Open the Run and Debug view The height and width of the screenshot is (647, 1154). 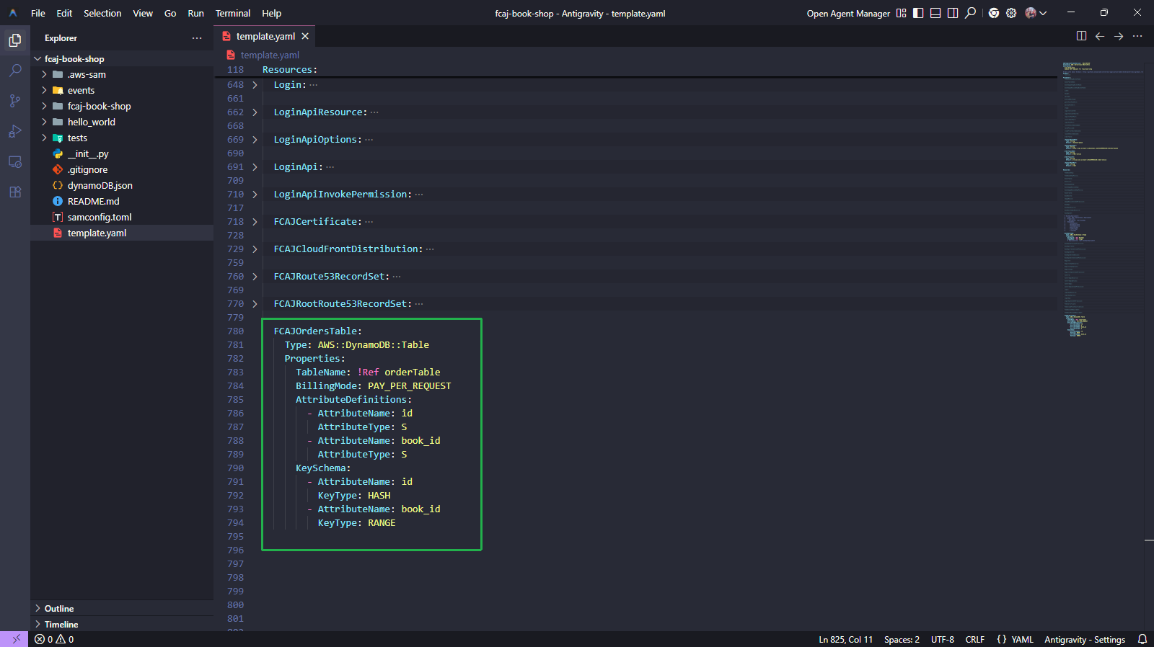click(15, 131)
